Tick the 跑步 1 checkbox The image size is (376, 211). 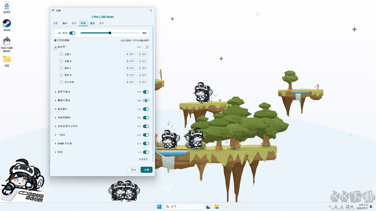[61, 68]
